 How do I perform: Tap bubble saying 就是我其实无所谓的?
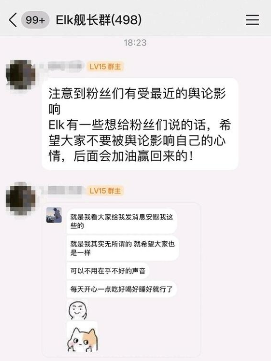tap(122, 248)
